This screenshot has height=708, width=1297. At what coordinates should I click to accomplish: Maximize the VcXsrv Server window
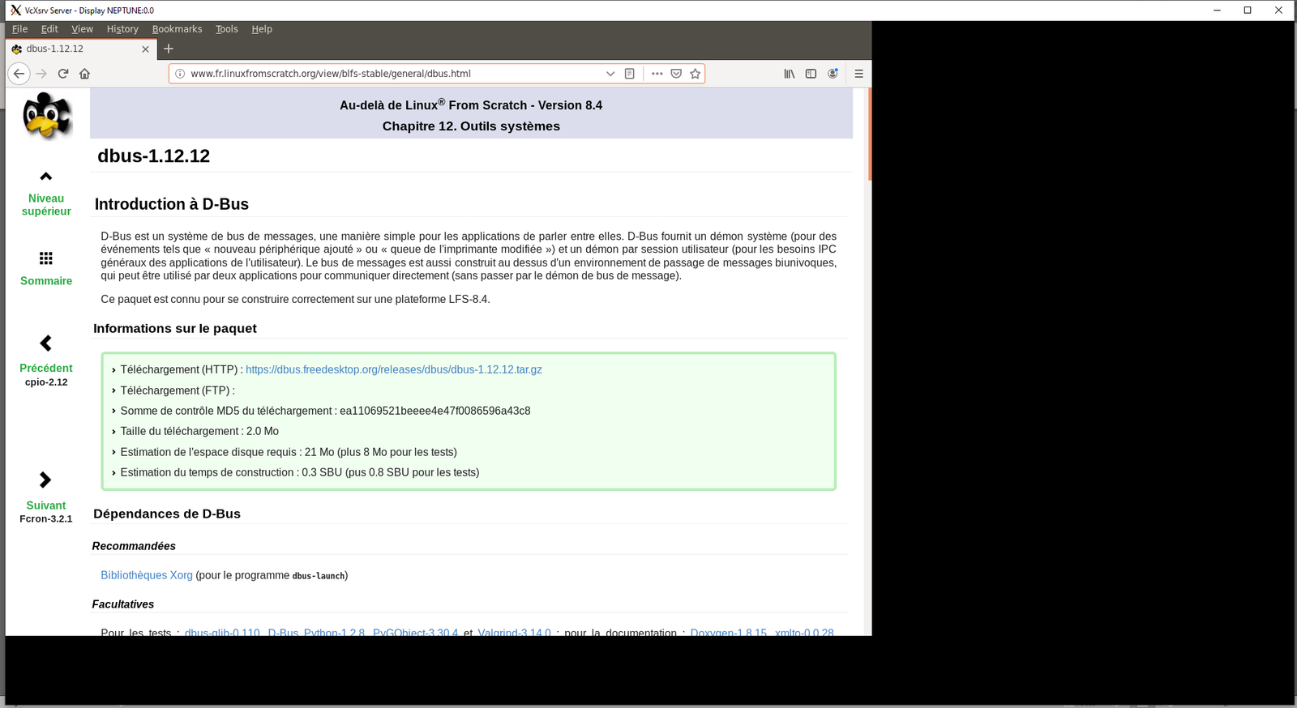click(x=1248, y=11)
